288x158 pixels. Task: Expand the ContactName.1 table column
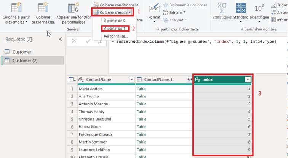189,79
